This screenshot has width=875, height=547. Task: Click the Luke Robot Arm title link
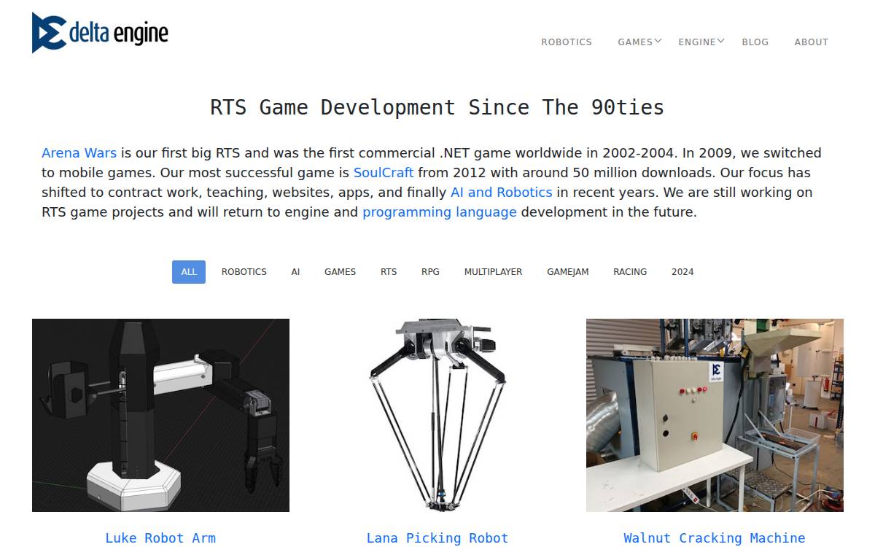tap(160, 538)
